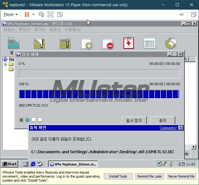The image size is (199, 185).
Task: Click the pen IME tray icon
Action: pyautogui.click(x=165, y=164)
